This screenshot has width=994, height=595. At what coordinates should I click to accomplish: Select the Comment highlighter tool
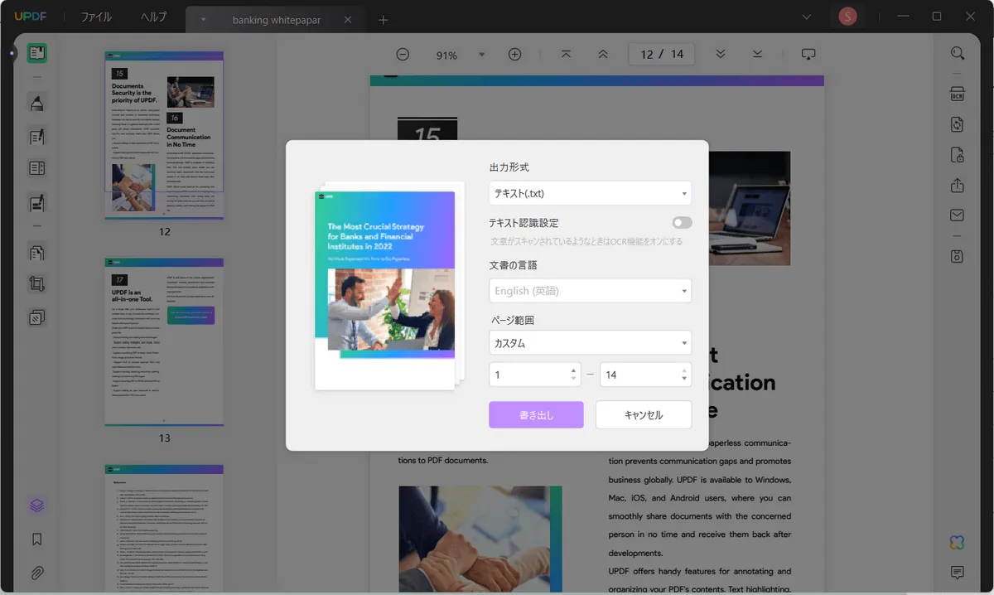[x=36, y=104]
